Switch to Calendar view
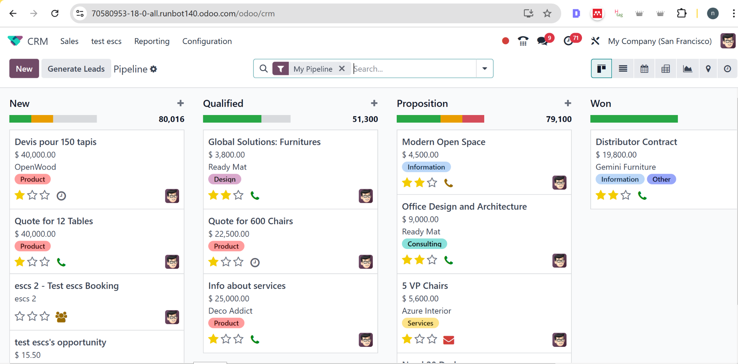The width and height of the screenshot is (738, 364). [644, 68]
